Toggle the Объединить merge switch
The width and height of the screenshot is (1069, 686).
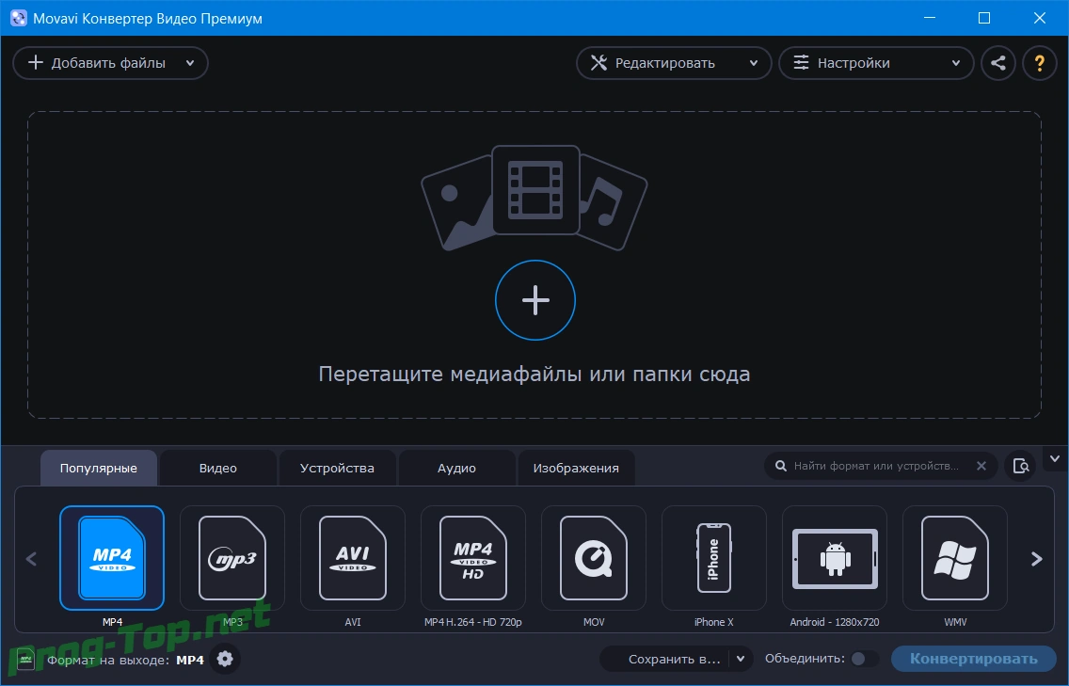pyautogui.click(x=863, y=659)
